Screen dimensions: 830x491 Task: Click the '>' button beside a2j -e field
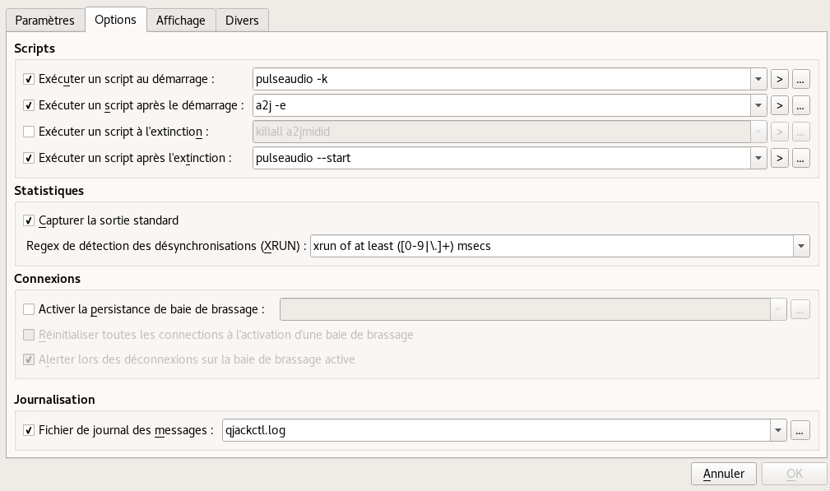(x=780, y=105)
